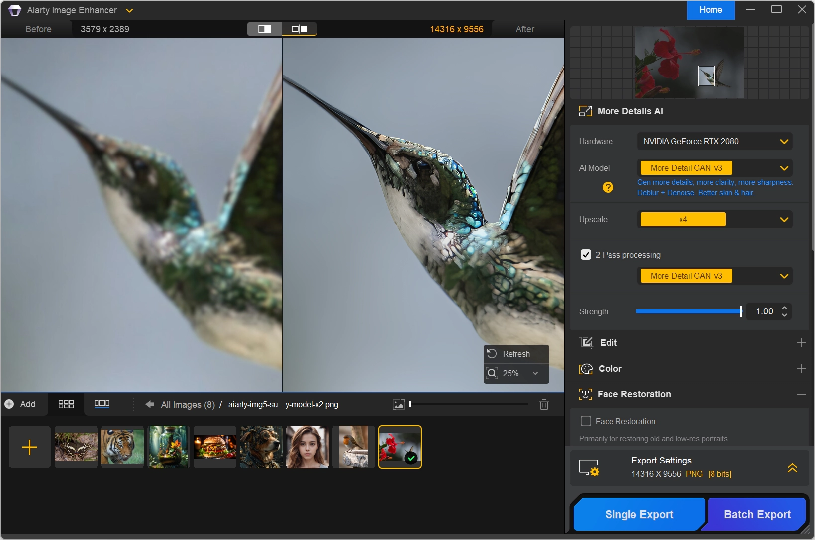This screenshot has height=540, width=815.
Task: Open the Home tab
Action: pyautogui.click(x=711, y=10)
